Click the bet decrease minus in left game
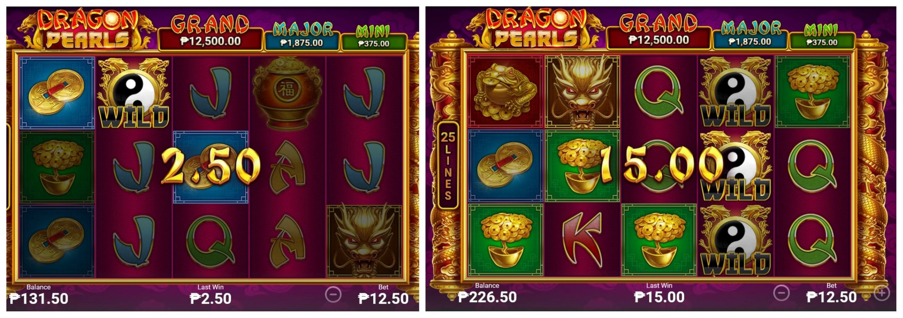Screen dimensions: 903x318 point(333,294)
